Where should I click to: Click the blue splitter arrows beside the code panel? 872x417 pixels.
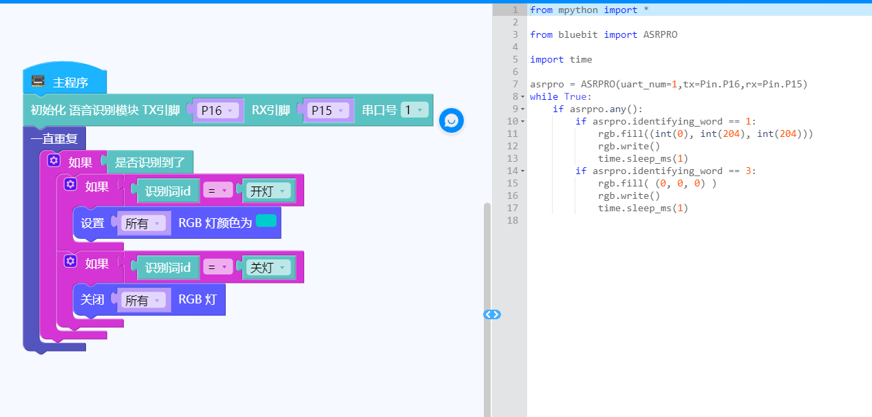(x=492, y=314)
